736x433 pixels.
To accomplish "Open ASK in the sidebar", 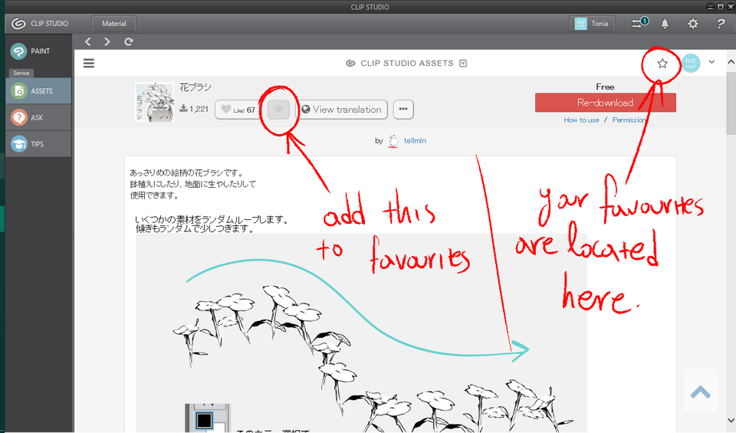I will click(38, 117).
